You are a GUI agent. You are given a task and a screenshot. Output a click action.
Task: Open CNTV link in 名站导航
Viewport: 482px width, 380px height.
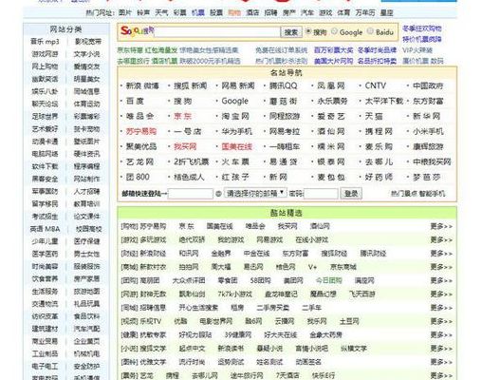click(376, 85)
